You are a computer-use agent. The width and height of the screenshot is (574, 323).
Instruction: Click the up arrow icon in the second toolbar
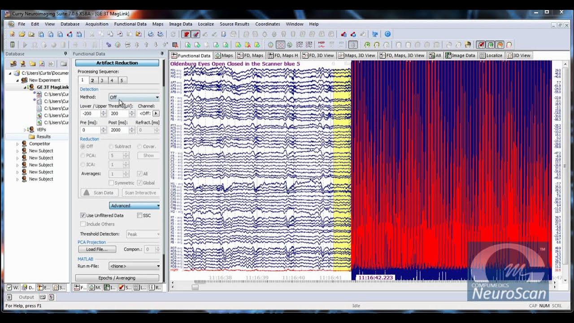coord(146,44)
